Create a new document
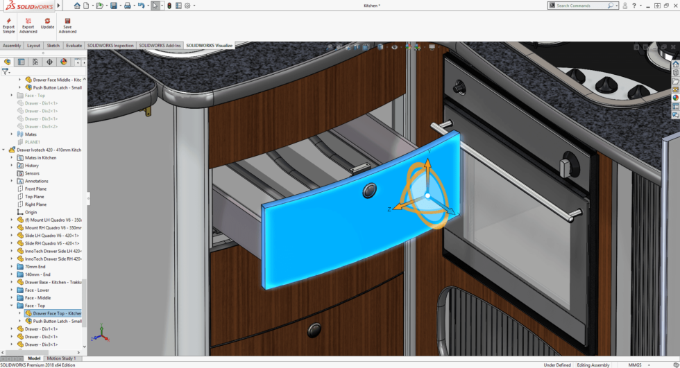 click(x=86, y=6)
